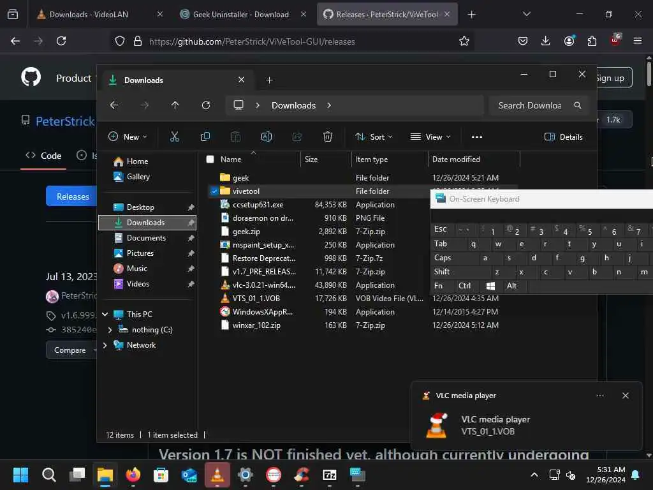This screenshot has width=653, height=490.
Task: Expand the nothing (C:) drive node
Action: coord(110,330)
